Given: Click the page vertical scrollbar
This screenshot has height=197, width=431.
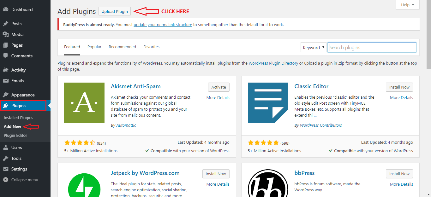Looking at the screenshot, I should (428, 35).
